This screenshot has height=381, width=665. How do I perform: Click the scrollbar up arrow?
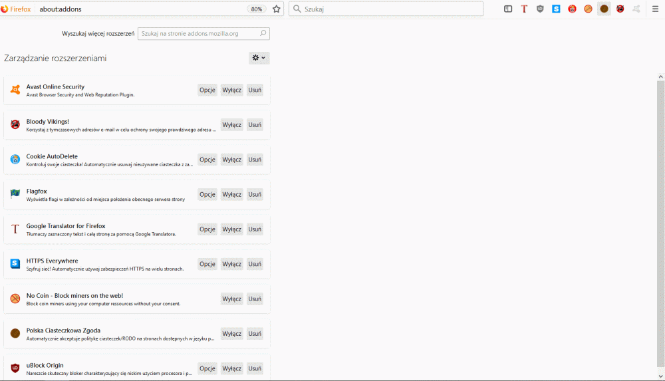point(660,76)
